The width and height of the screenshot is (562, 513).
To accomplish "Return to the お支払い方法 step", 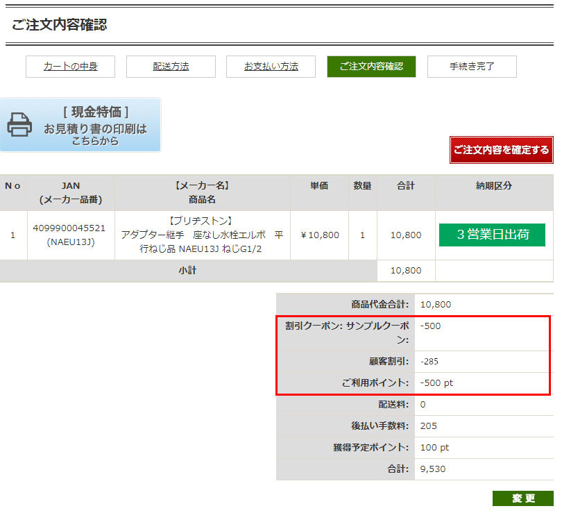I will coord(271,67).
